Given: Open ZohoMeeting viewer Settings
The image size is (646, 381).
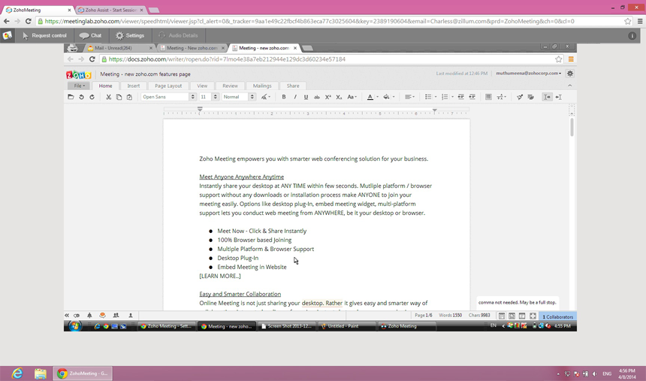Looking at the screenshot, I should pos(130,35).
